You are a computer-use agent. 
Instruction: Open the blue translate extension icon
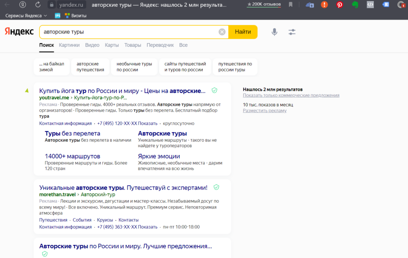(386, 4)
